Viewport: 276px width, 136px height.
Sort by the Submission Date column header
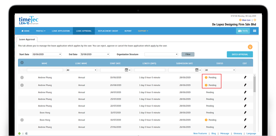[185, 63]
